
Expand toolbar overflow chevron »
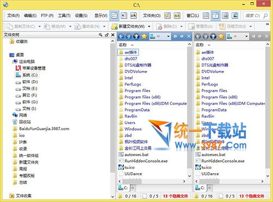tap(268, 24)
